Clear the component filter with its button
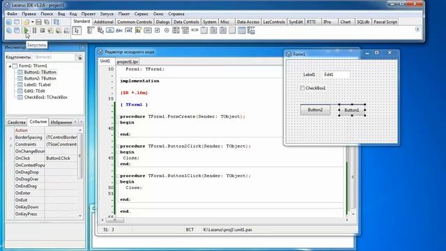446x251 pixels. 79,57
